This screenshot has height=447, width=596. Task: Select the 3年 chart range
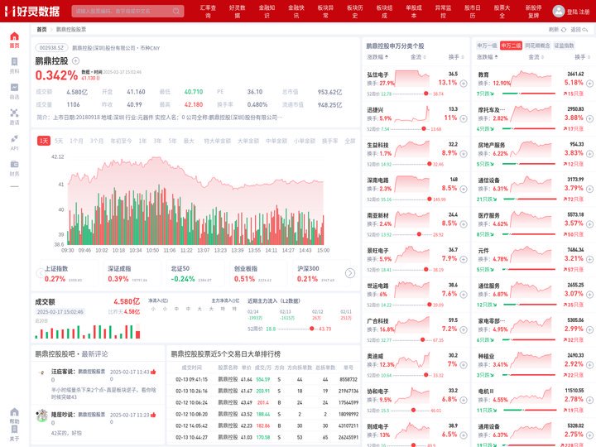157,141
